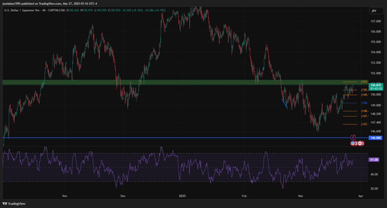387x208 pixels.
Task: Click the purple 61.00 RSI value label
Action: [374, 160]
